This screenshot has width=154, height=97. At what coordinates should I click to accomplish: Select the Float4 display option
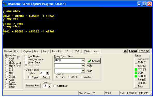pos(6,87)
